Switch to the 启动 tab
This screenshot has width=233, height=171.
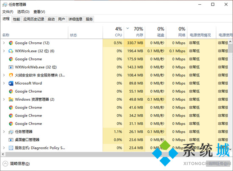click(51, 19)
